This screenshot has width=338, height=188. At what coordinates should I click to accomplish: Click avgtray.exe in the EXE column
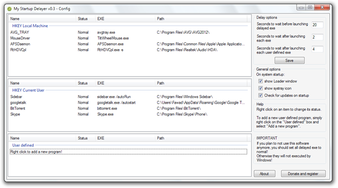[106, 32]
